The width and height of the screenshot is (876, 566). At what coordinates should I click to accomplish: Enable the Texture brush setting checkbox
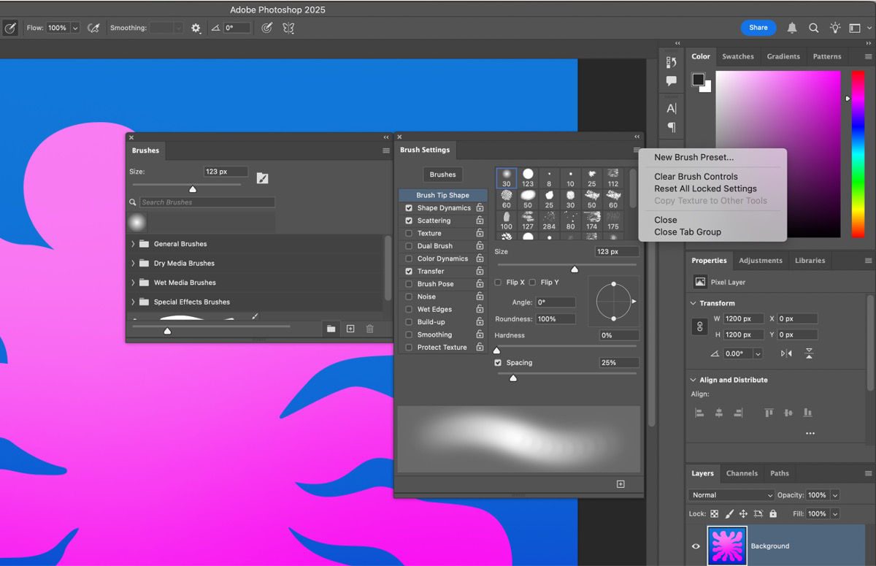coord(409,233)
